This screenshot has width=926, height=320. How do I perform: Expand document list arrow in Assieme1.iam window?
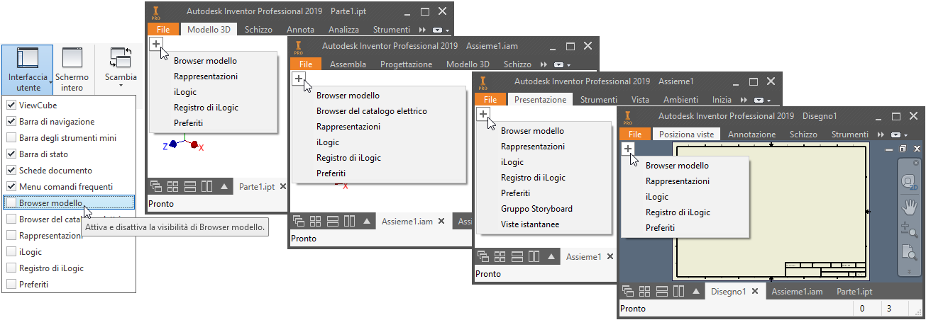click(366, 221)
